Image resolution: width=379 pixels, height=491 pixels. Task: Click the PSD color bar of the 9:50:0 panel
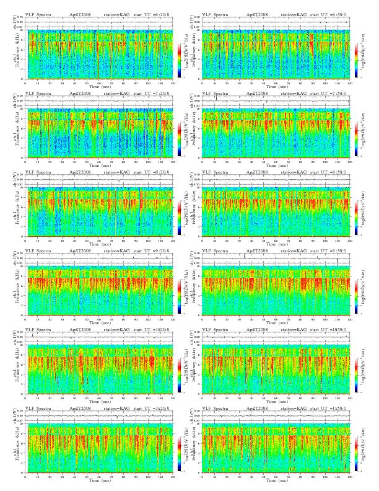pyautogui.click(x=357, y=296)
